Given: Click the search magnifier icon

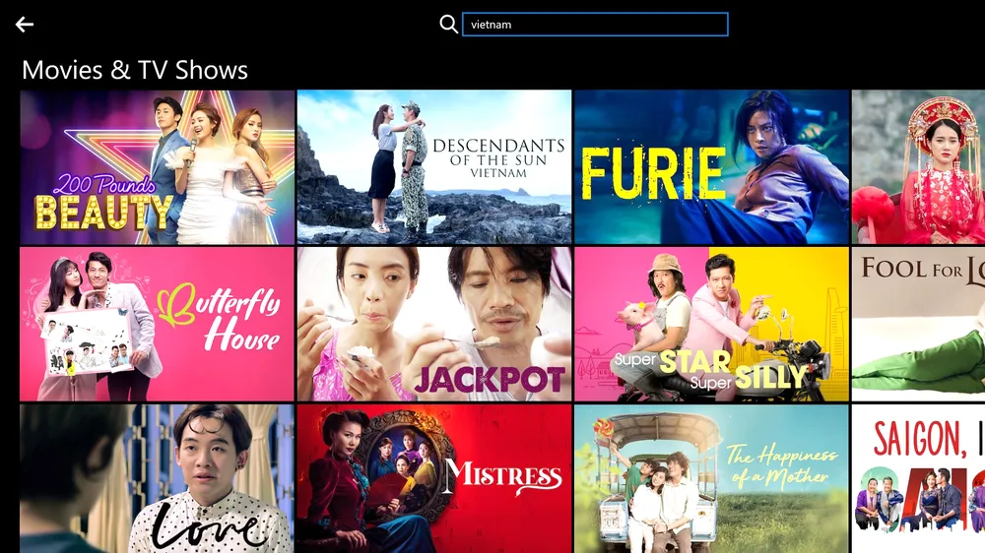Looking at the screenshot, I should 448,25.
